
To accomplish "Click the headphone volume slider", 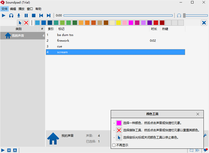I will (x=195, y=15).
